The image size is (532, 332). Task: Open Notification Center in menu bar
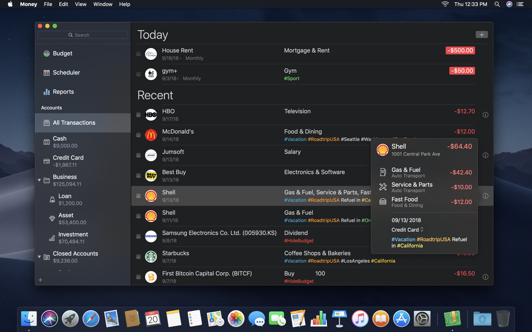point(520,4)
